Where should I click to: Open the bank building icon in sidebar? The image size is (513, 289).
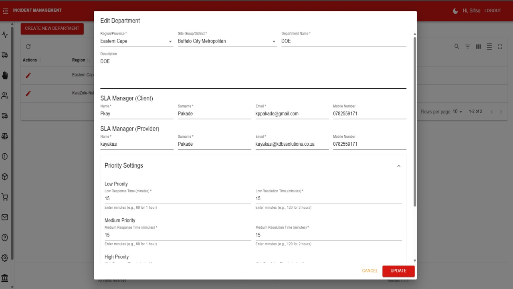(5, 278)
